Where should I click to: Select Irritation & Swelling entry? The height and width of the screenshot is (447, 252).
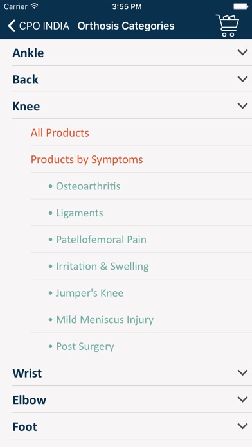(x=102, y=267)
